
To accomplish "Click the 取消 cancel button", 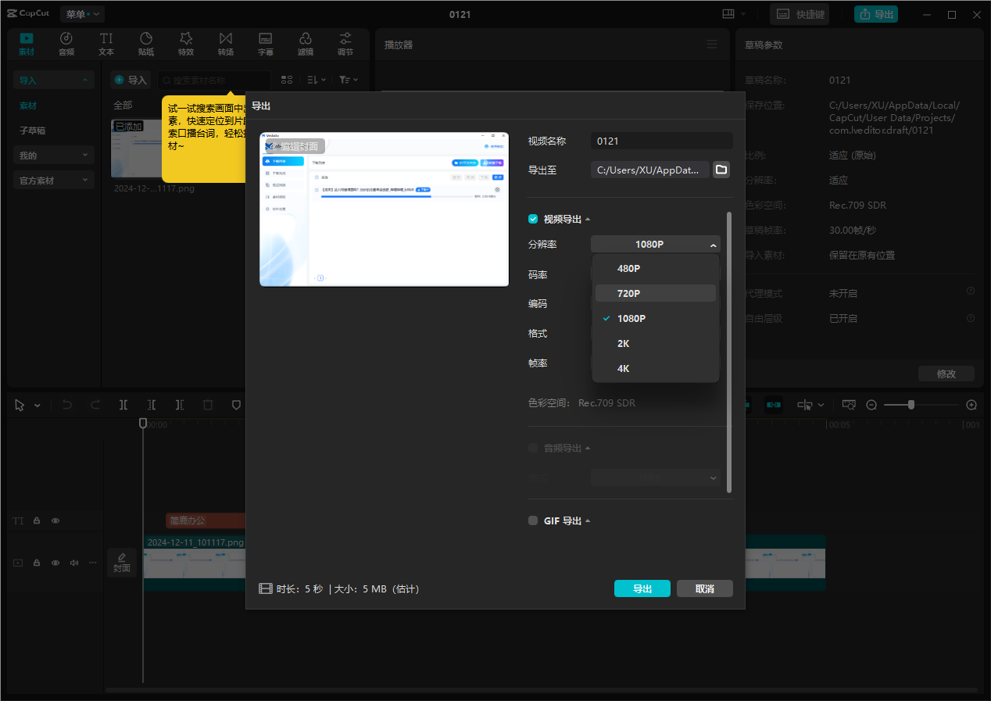I will coord(705,588).
